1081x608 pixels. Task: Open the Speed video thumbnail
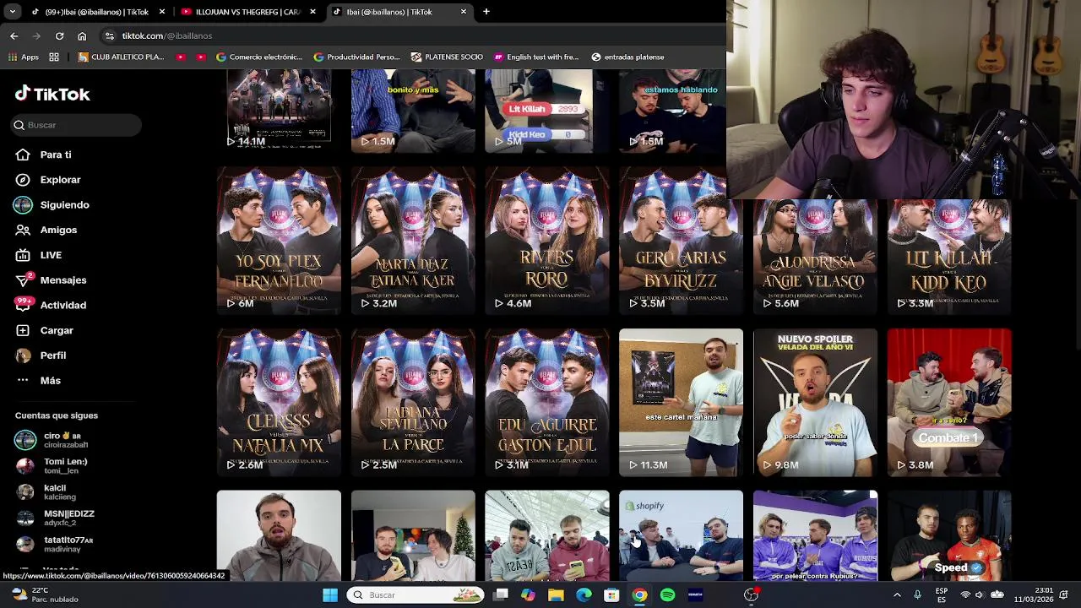pyautogui.click(x=949, y=535)
